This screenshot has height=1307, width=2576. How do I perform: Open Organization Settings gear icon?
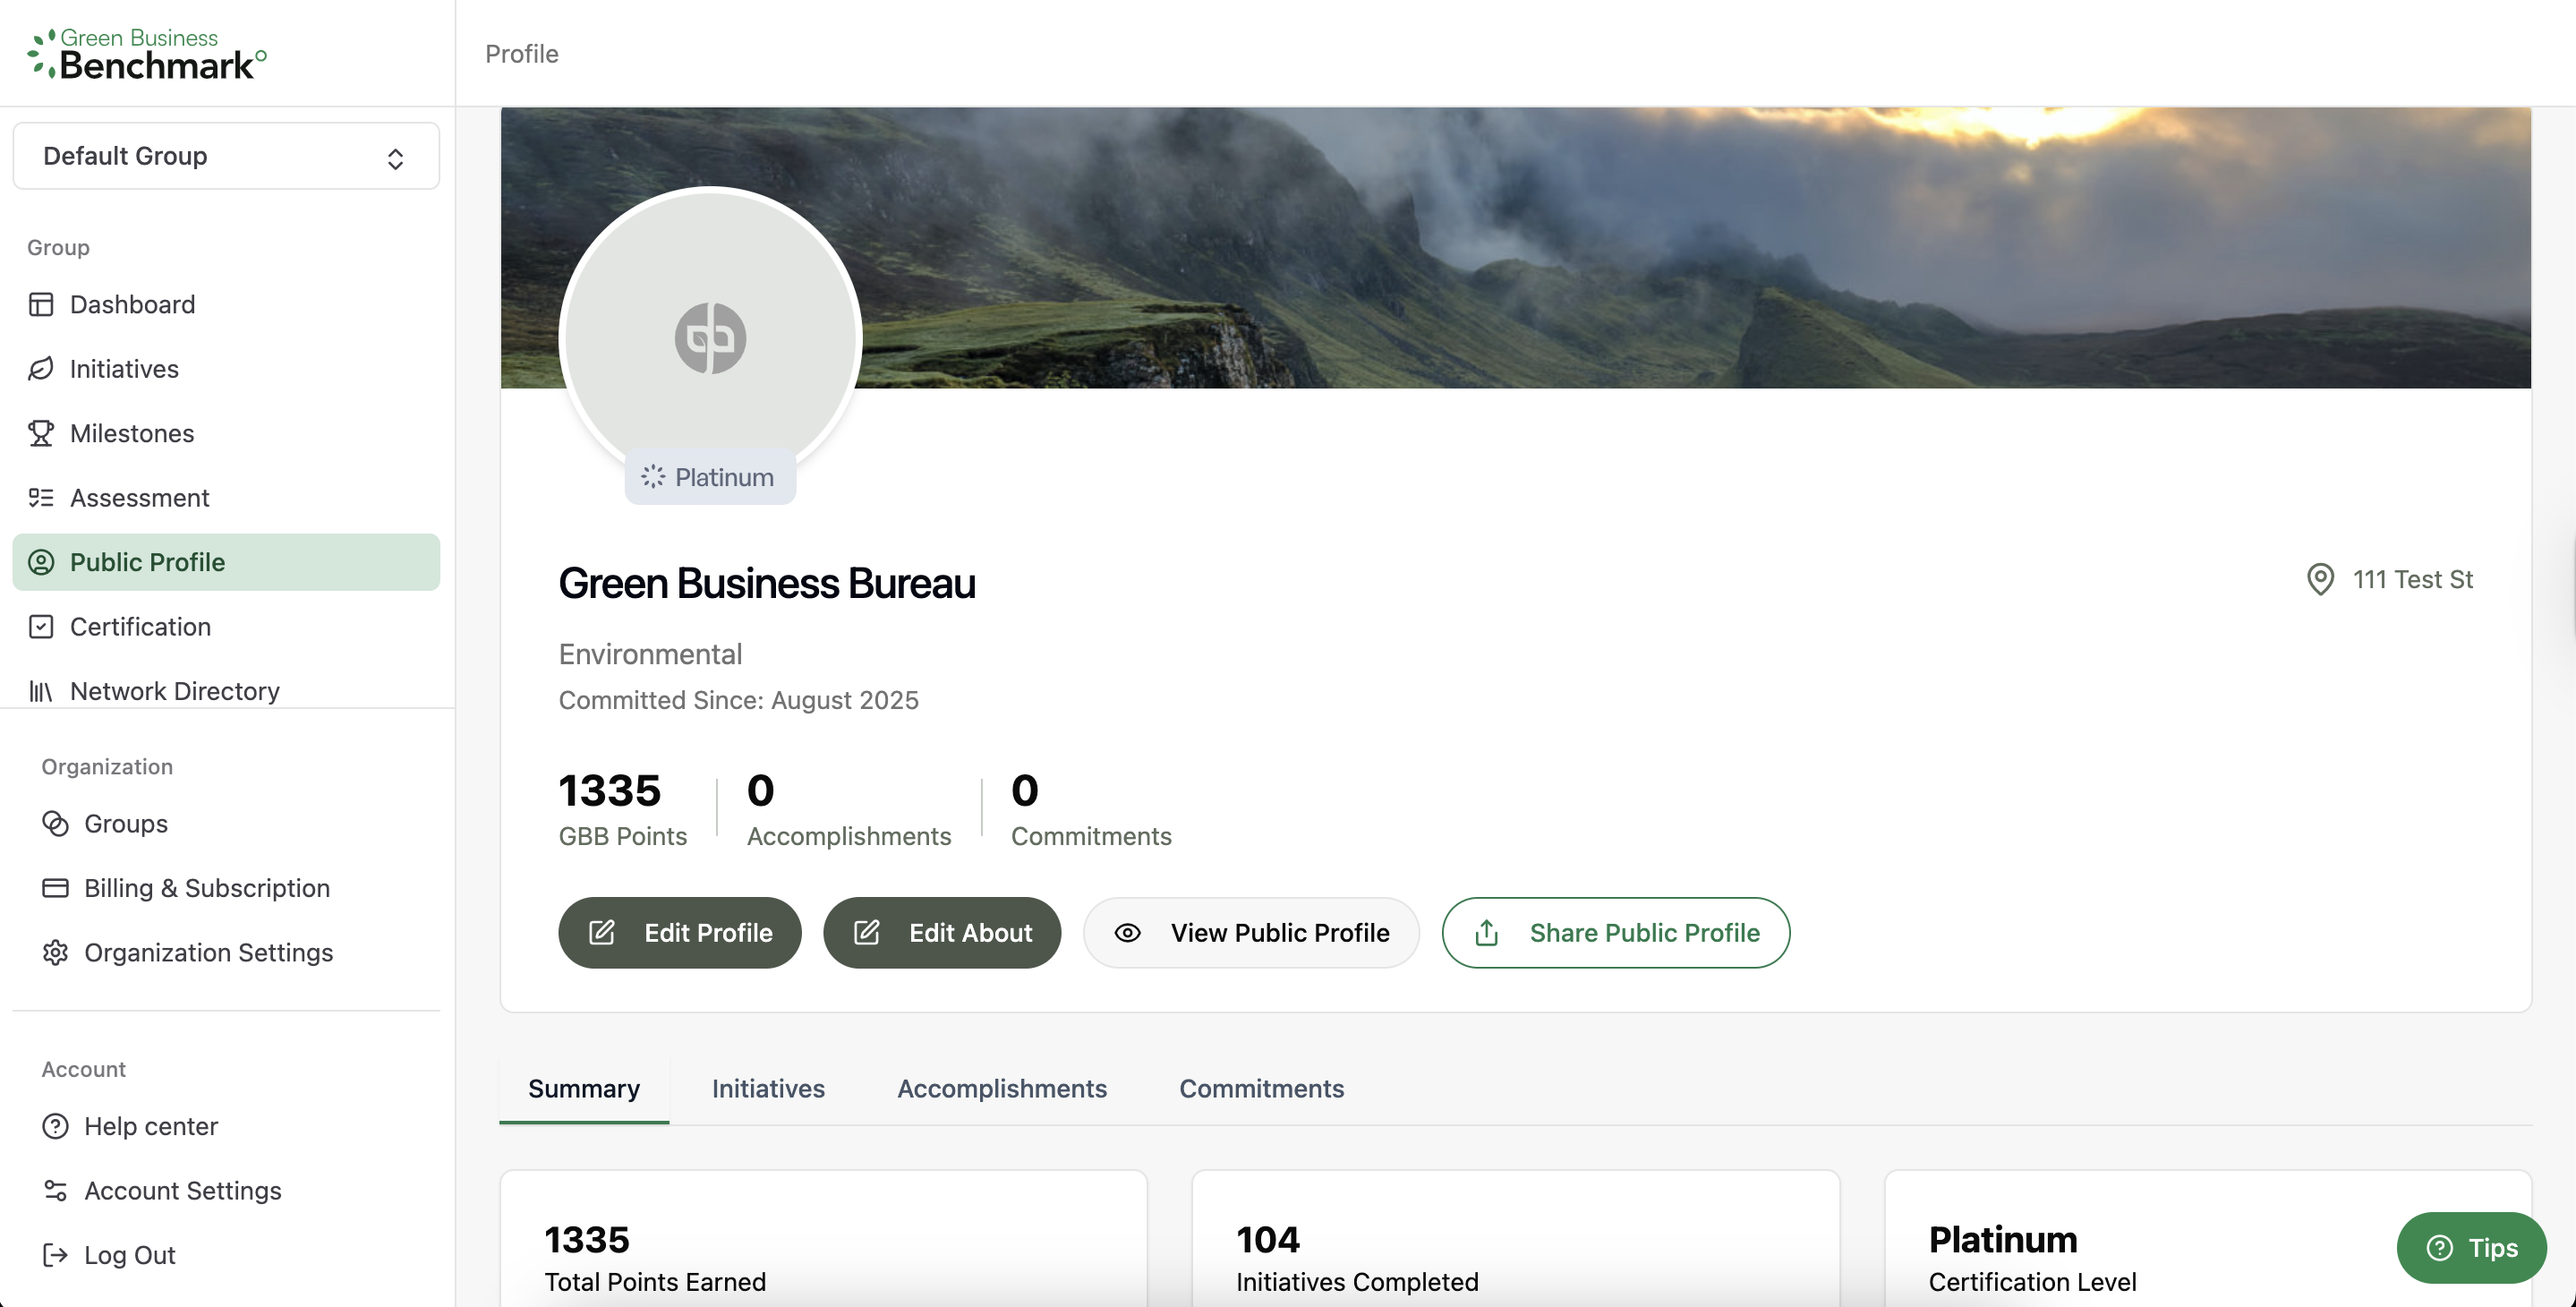[55, 953]
